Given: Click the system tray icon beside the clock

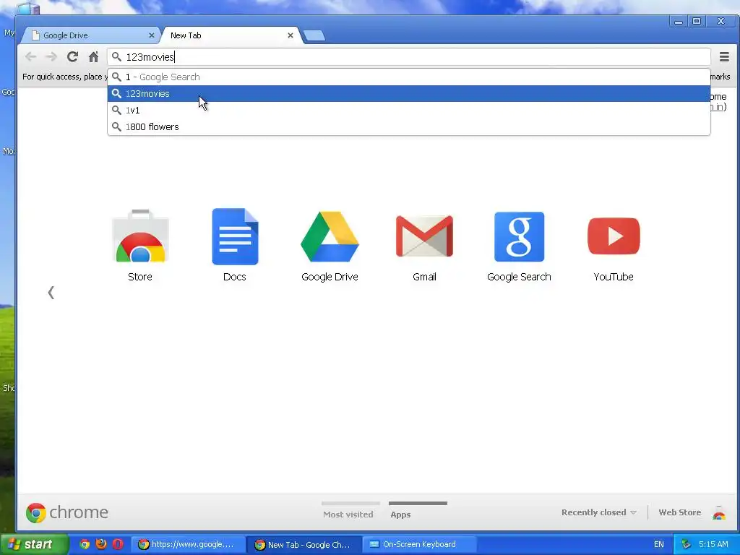Looking at the screenshot, I should click(686, 544).
